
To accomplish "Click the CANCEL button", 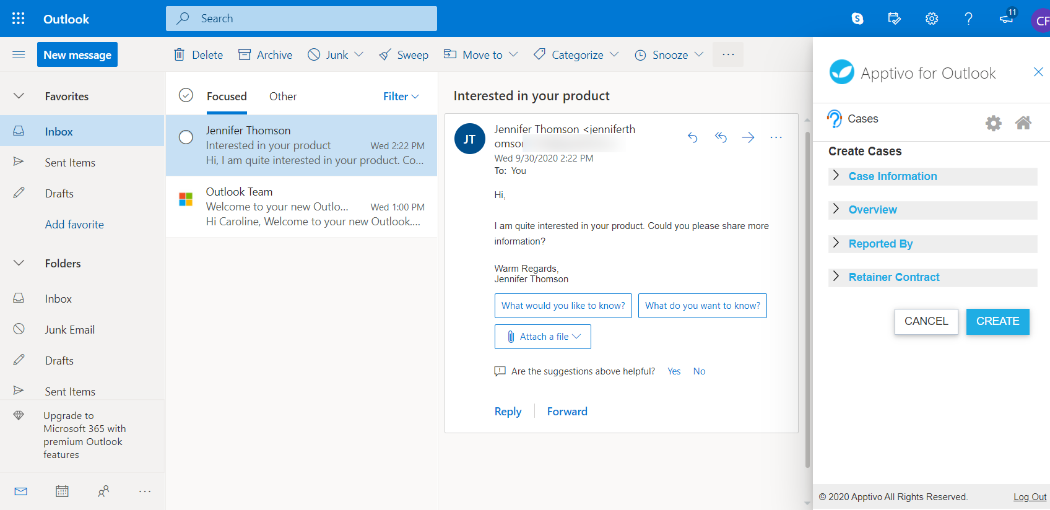I will tap(926, 321).
